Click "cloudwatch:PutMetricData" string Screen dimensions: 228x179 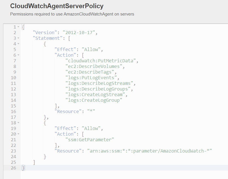tap(101, 61)
